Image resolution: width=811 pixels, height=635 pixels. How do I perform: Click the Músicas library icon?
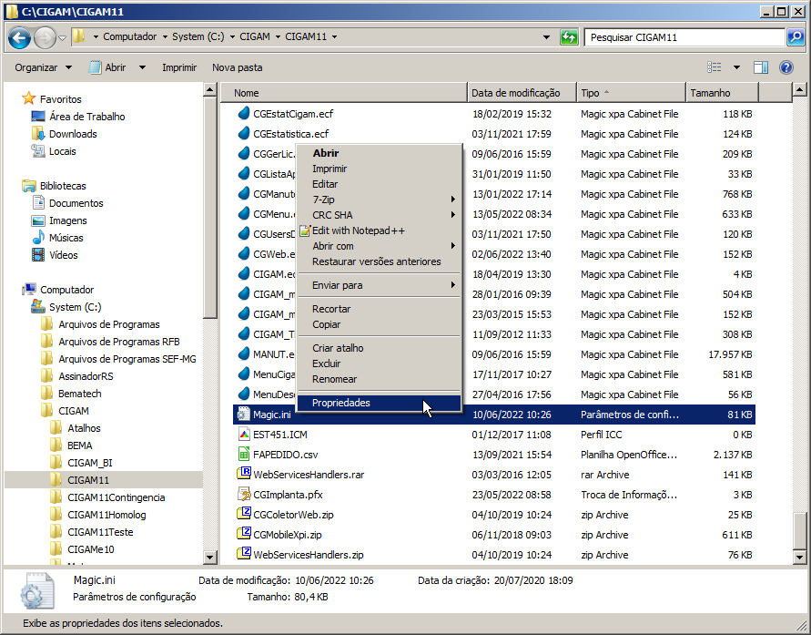tap(38, 238)
